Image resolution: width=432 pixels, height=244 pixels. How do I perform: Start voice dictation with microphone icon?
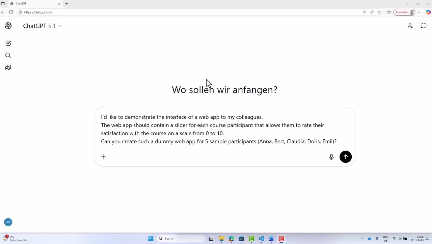(x=331, y=157)
